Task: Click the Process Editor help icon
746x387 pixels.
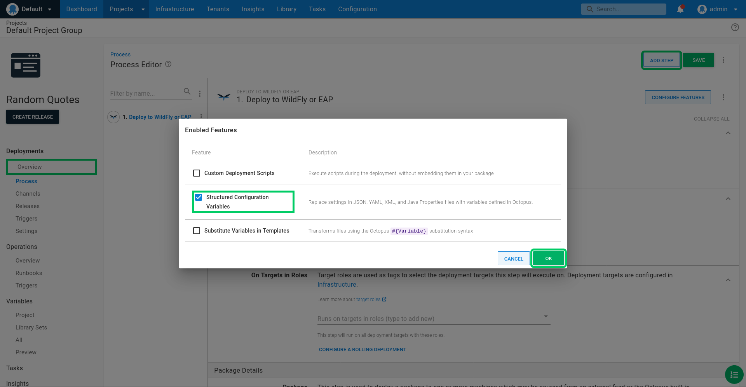Action: coord(168,64)
